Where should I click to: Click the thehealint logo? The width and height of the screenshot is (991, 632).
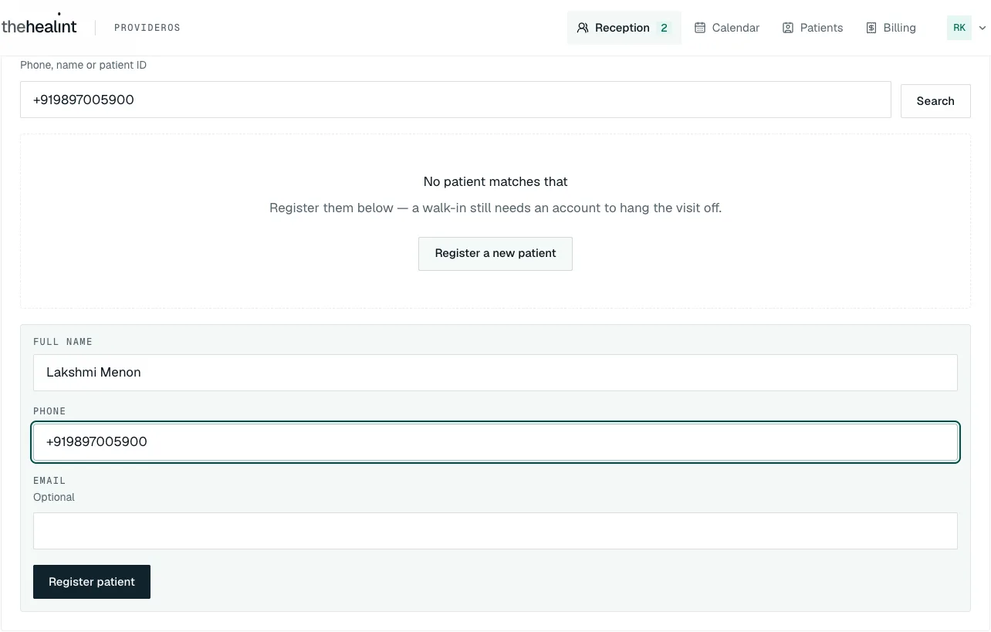click(x=39, y=26)
